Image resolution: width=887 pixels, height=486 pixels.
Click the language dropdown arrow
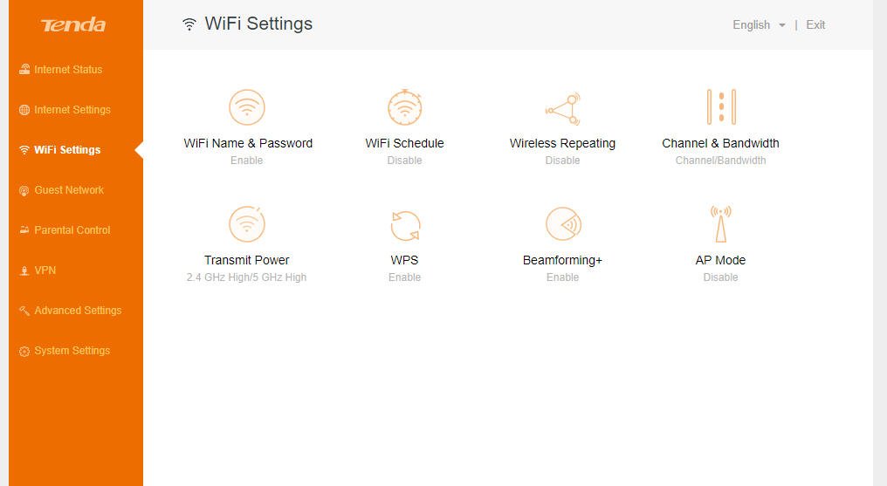781,25
